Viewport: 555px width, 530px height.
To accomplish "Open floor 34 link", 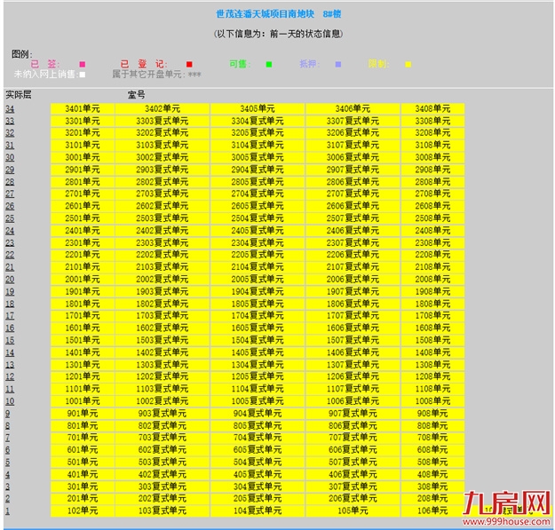I will click(10, 109).
